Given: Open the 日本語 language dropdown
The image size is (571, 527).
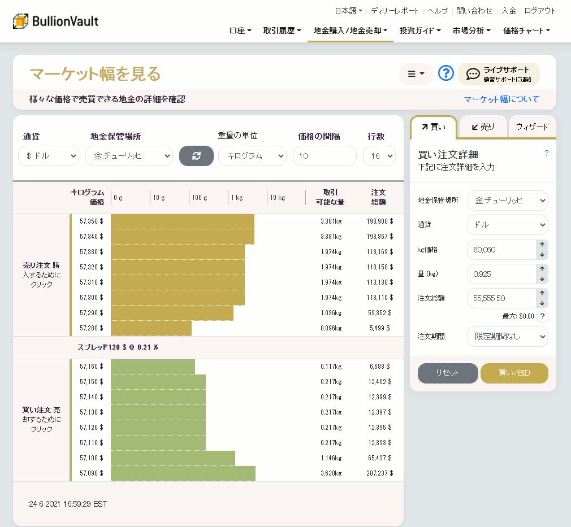Looking at the screenshot, I should 348,11.
